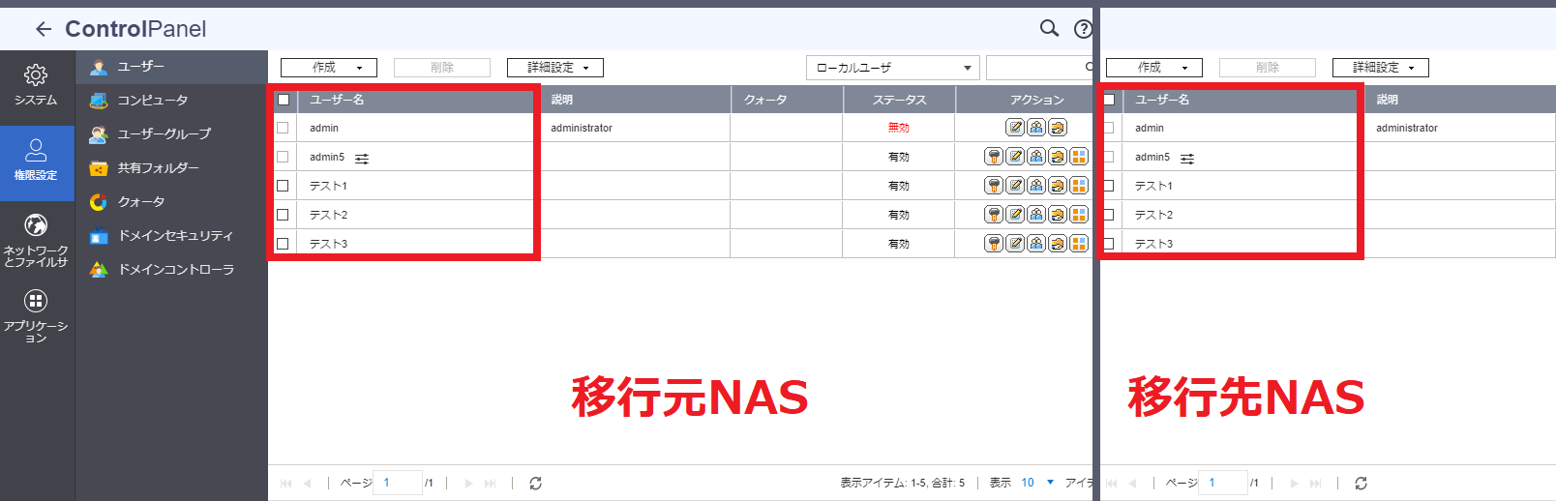Image resolution: width=1556 pixels, height=501 pixels.
Task: Click refresh icon in 移行元NAS footer
Action: [535, 483]
